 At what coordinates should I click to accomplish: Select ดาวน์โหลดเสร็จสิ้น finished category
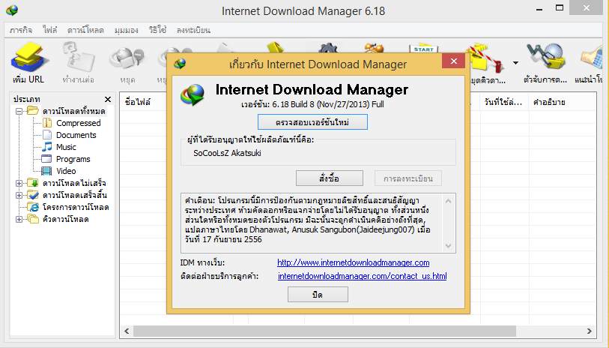click(x=75, y=195)
